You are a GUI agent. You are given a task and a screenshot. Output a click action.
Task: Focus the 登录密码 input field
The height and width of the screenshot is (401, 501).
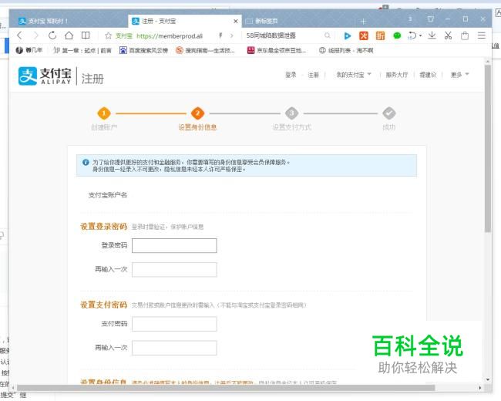coord(174,245)
